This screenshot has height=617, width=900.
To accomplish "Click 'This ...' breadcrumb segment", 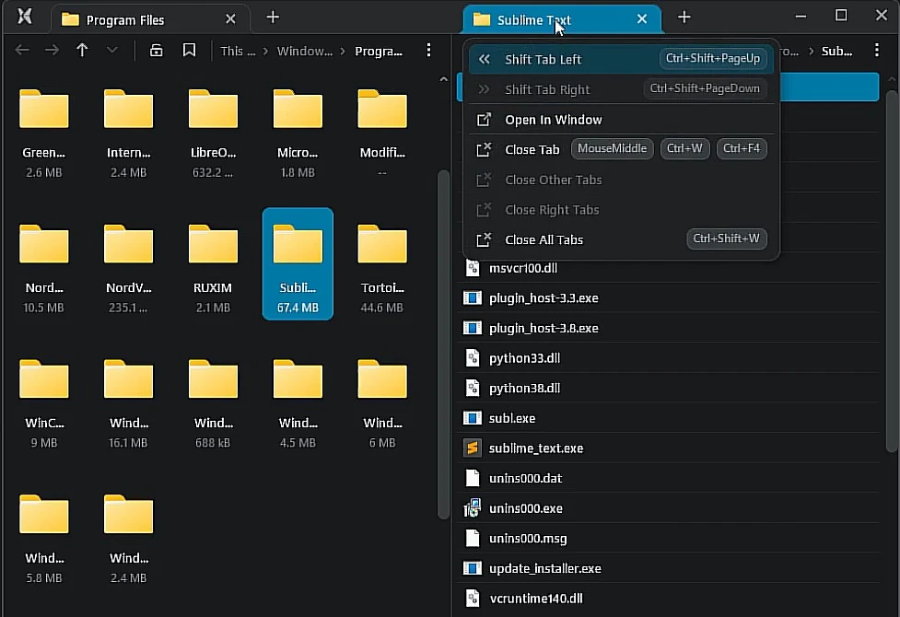I will click(238, 51).
